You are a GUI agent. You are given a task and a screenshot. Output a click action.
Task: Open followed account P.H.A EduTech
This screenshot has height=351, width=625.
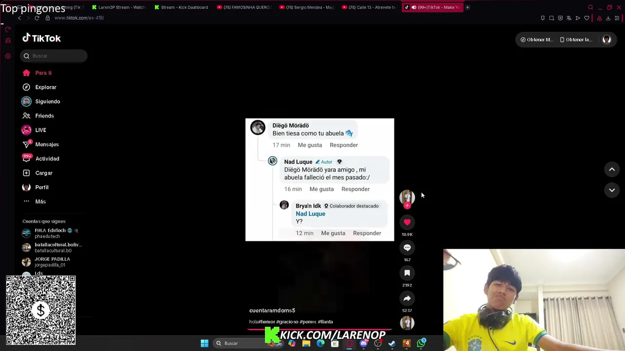click(50, 233)
